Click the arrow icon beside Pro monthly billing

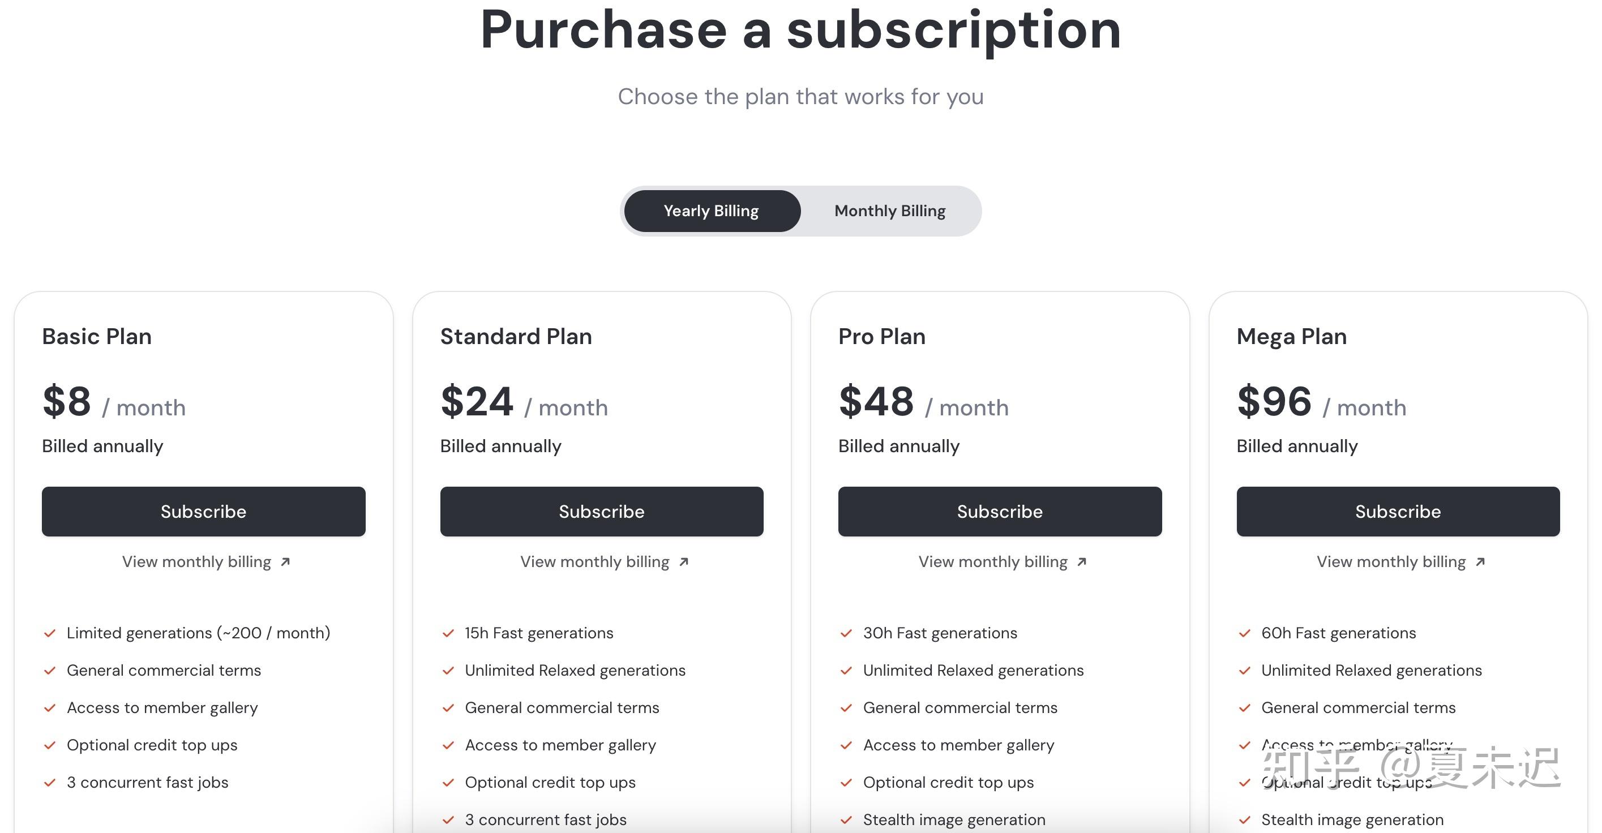coord(1081,562)
